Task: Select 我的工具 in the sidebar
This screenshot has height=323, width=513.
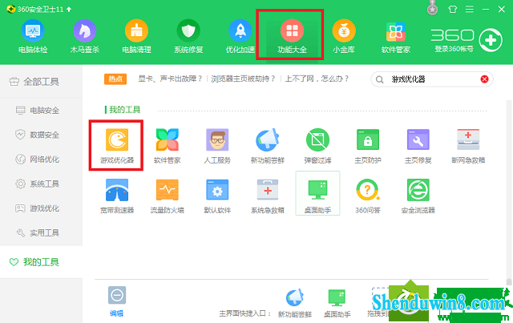Action: pyautogui.click(x=41, y=262)
